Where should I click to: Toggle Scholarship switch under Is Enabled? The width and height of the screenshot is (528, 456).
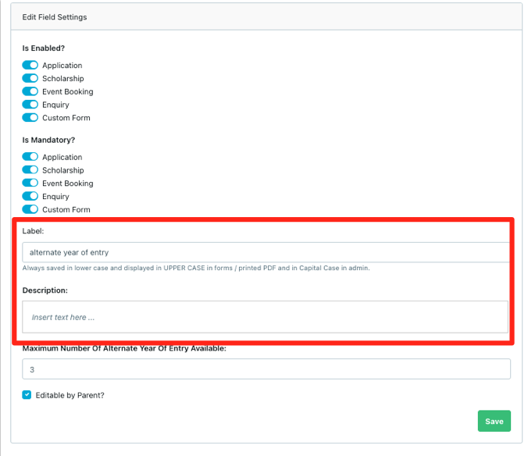point(30,79)
